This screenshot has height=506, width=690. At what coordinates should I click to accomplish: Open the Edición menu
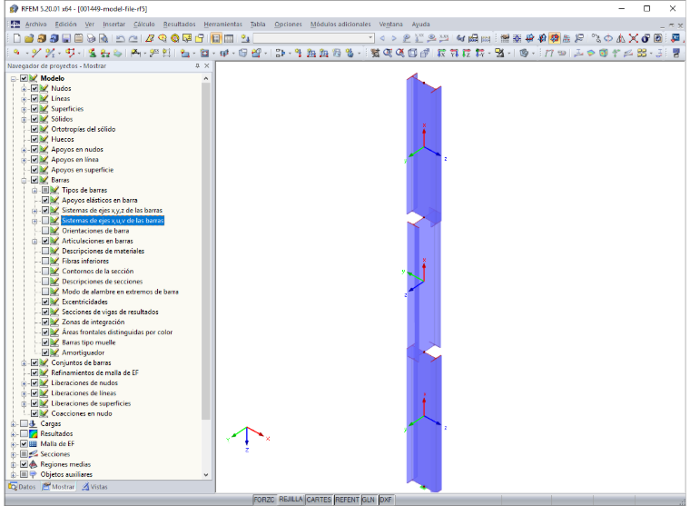[65, 25]
